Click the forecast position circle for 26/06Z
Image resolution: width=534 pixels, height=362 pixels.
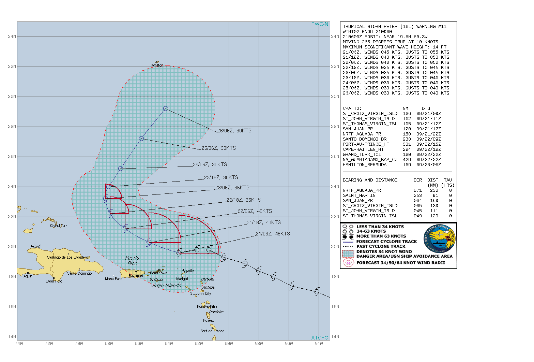click(x=166, y=108)
